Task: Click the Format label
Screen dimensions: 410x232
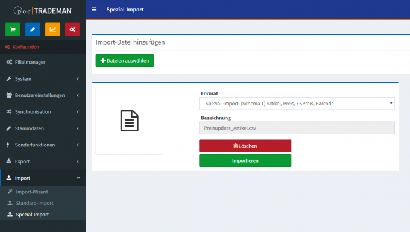Action: pyautogui.click(x=209, y=93)
